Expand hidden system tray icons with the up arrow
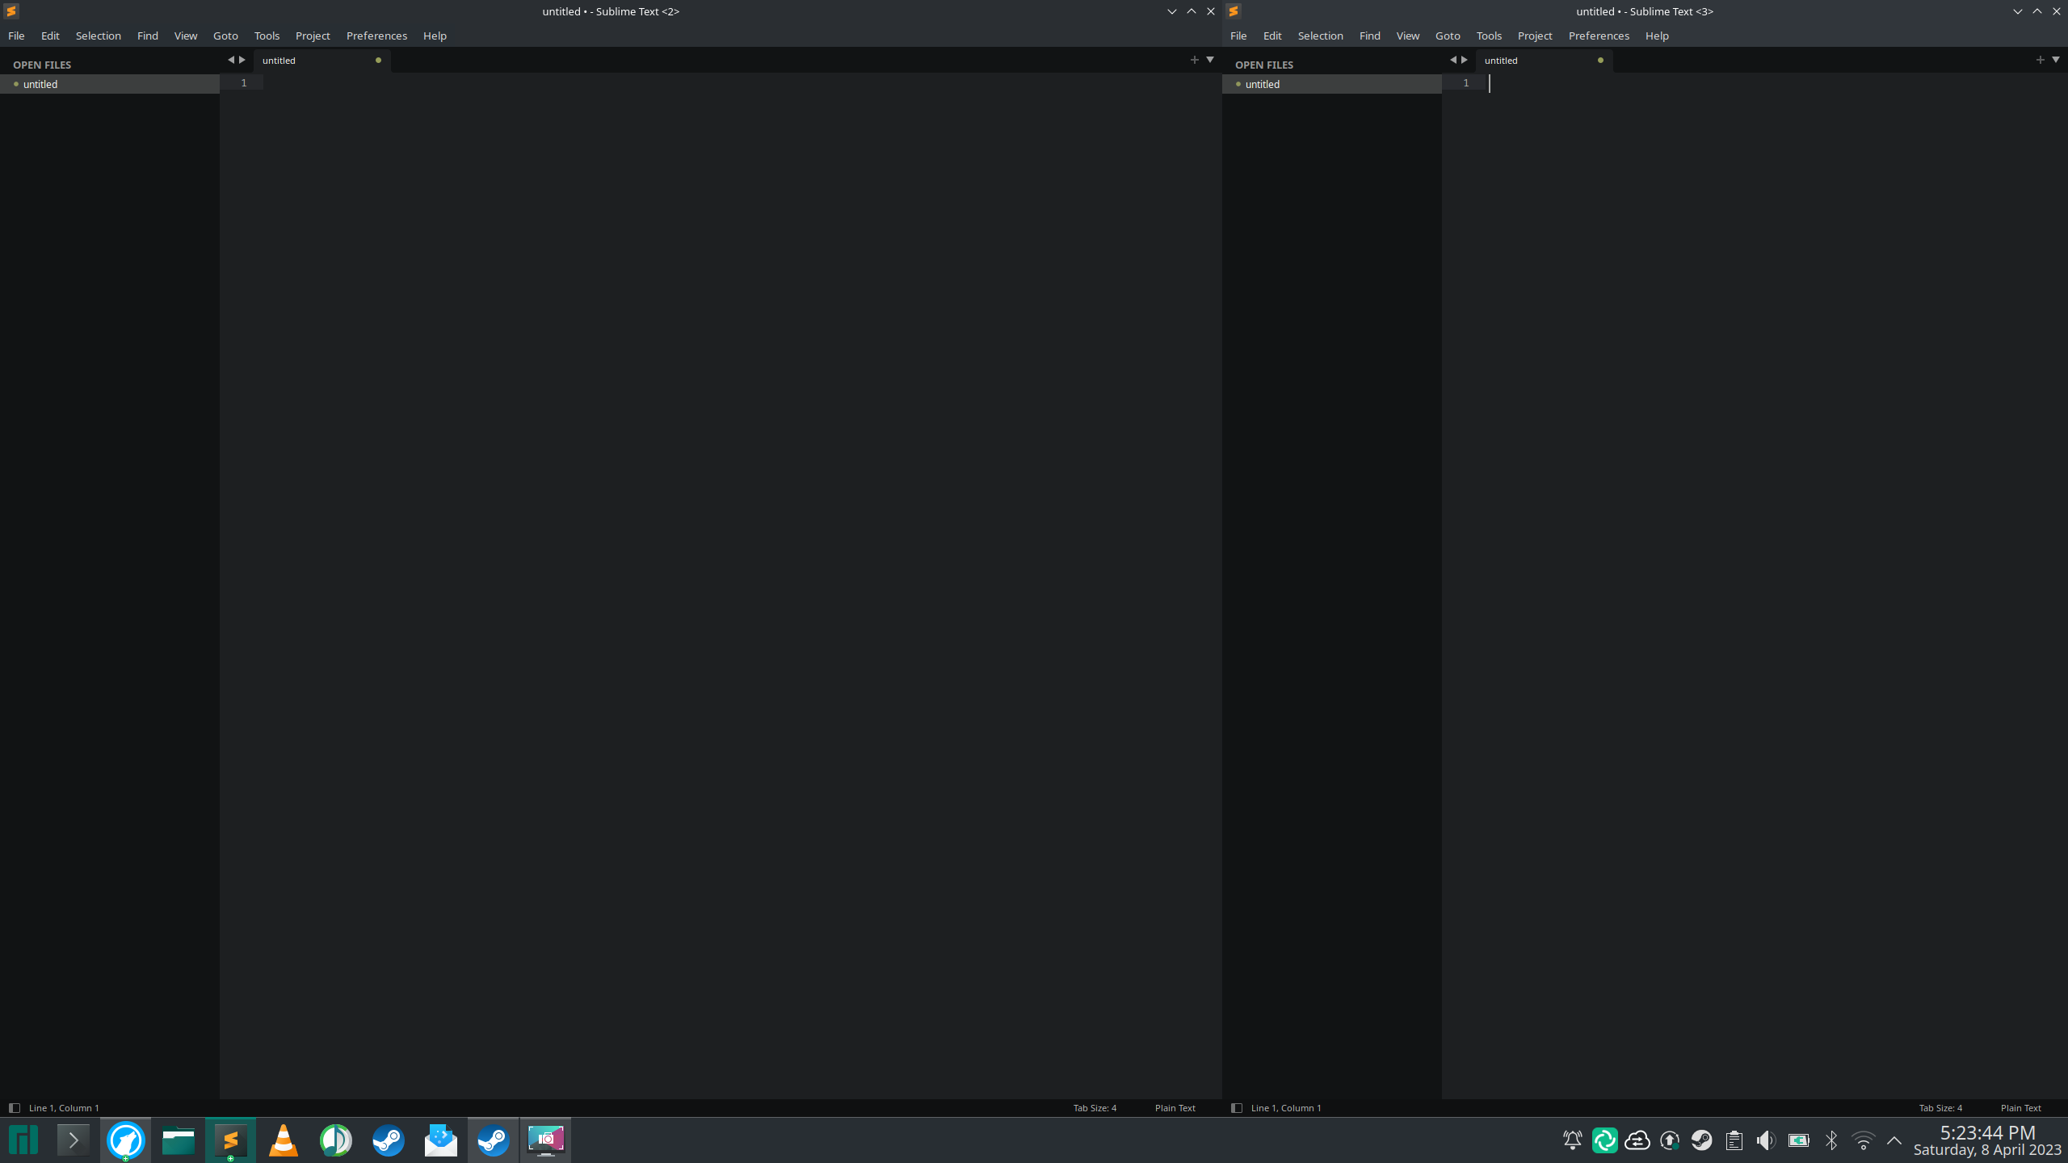 click(x=1894, y=1140)
